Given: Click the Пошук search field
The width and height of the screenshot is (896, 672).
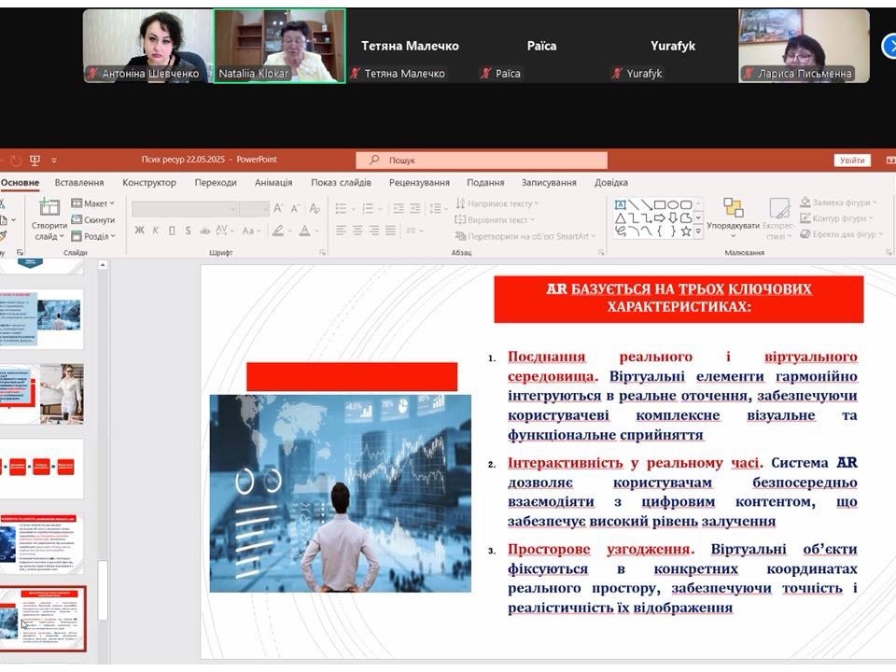Looking at the screenshot, I should click(482, 160).
